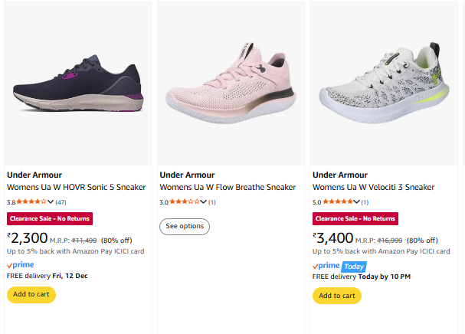The height and width of the screenshot is (334, 465).
Task: Add HOVR Sonic 5 sneaker to cart
Action: (31, 295)
